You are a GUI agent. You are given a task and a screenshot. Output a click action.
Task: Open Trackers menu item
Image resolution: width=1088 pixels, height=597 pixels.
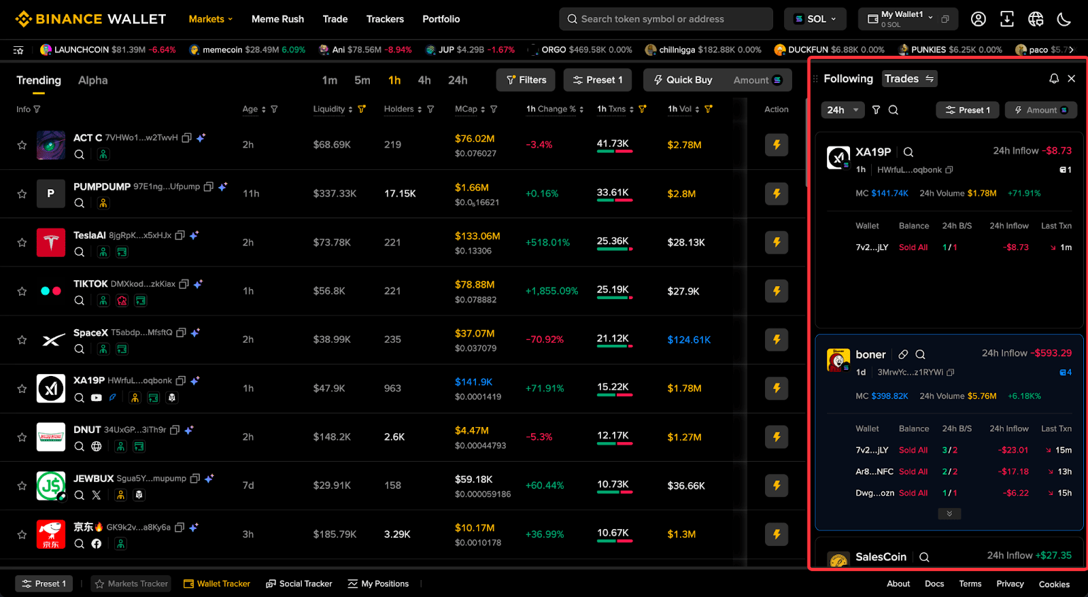pos(385,19)
